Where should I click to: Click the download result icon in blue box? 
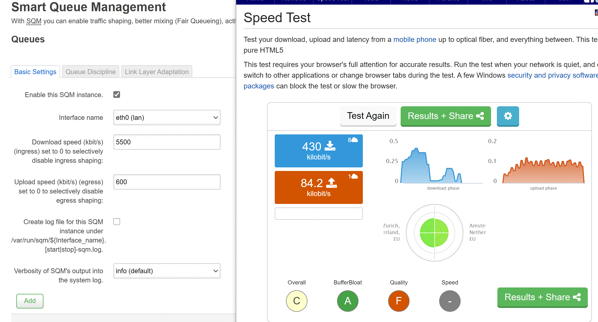click(x=330, y=146)
